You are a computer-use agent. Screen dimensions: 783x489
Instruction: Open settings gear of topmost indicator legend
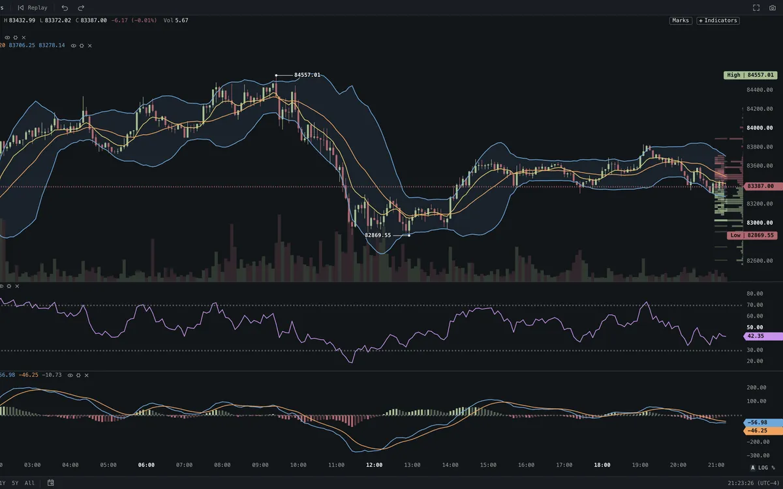tap(15, 37)
